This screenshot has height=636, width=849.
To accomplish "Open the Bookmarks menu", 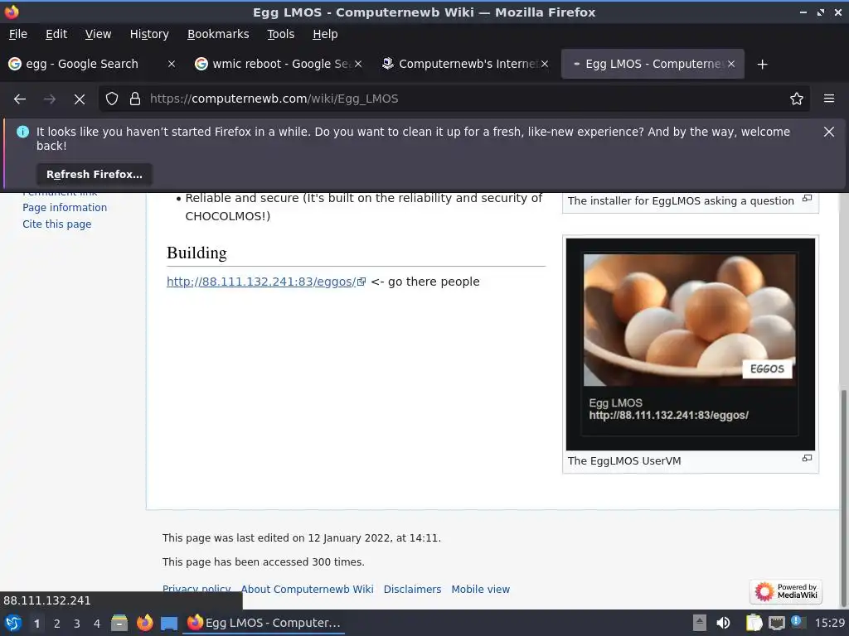I will pyautogui.click(x=218, y=34).
